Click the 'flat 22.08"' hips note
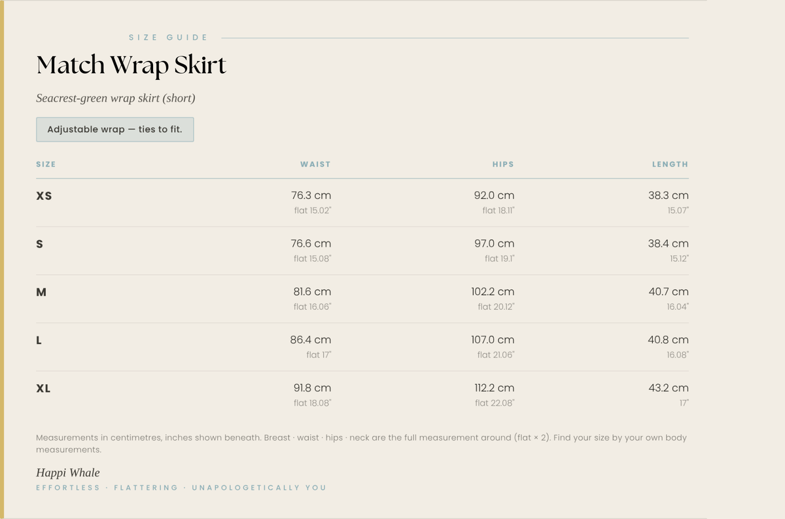 pyautogui.click(x=495, y=403)
